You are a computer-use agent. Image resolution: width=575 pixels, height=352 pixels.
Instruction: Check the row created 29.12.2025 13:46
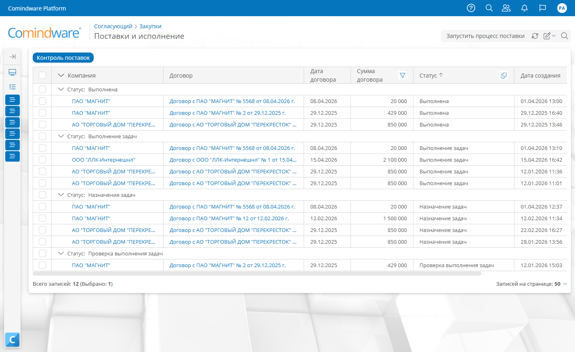coord(42,124)
